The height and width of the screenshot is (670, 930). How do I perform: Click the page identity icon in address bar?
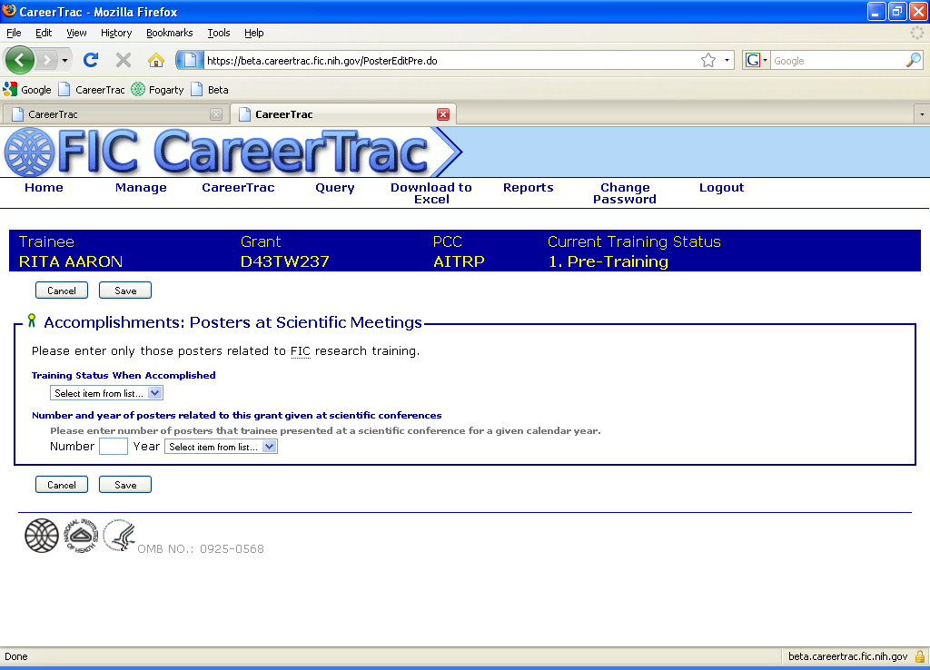pyautogui.click(x=190, y=60)
